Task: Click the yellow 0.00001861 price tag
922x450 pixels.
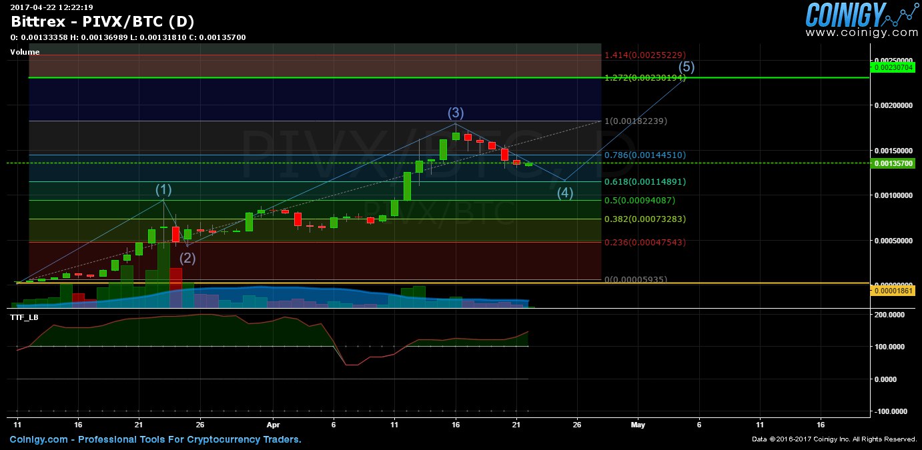Action: pos(893,291)
